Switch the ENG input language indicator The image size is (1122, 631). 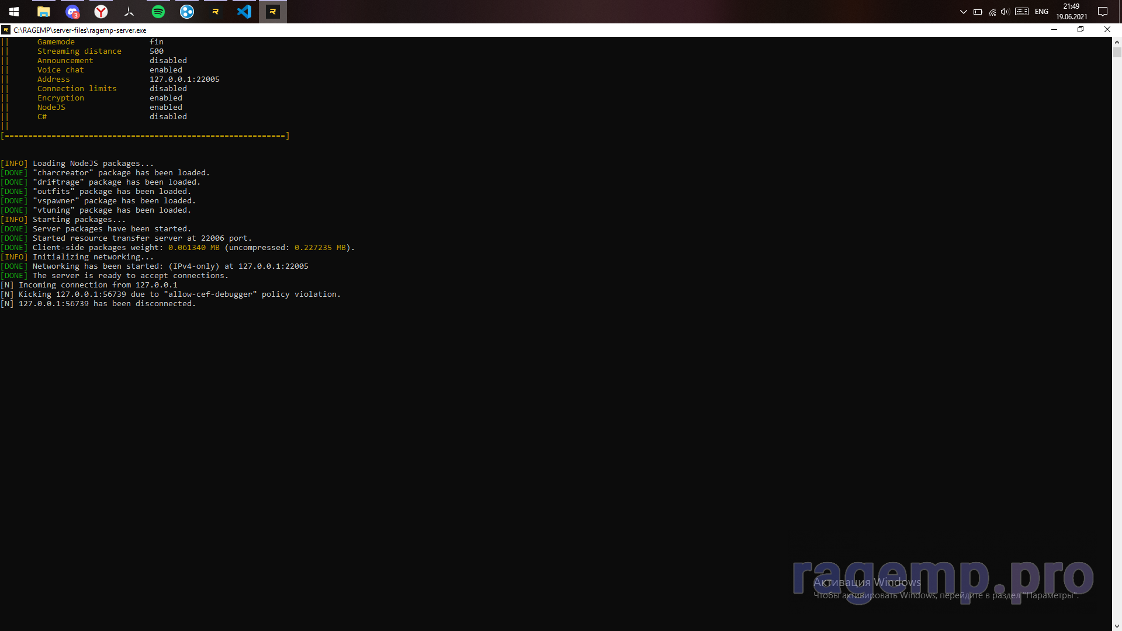point(1041,12)
